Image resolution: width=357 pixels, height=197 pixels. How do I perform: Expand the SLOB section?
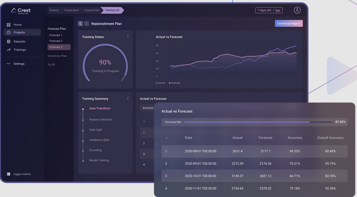(51, 64)
